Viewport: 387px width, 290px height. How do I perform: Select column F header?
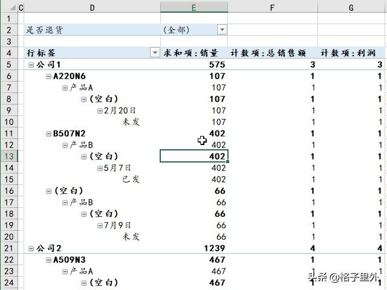point(272,7)
